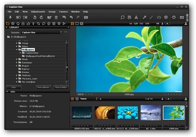Rotate image left with toolbar icon

click(x=35, y=17)
